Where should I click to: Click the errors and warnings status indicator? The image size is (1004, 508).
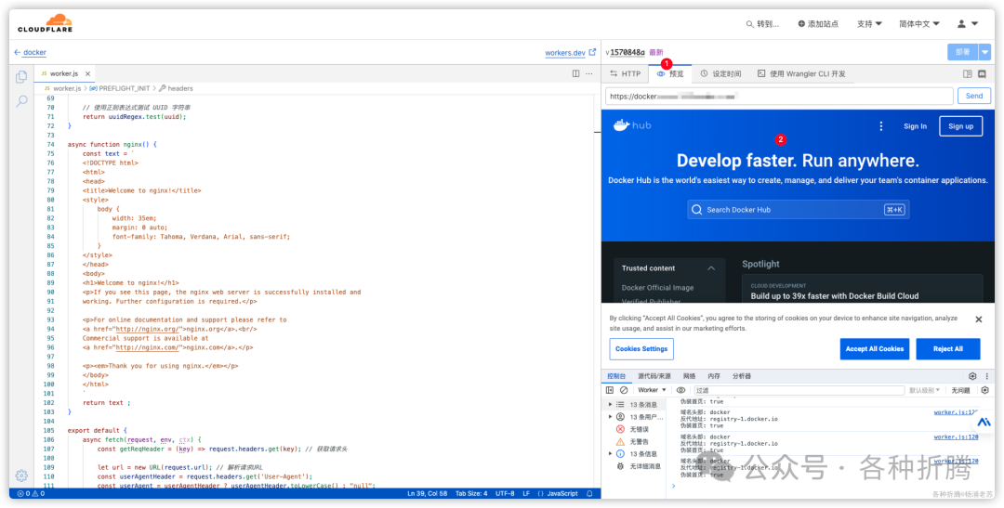pos(31,493)
